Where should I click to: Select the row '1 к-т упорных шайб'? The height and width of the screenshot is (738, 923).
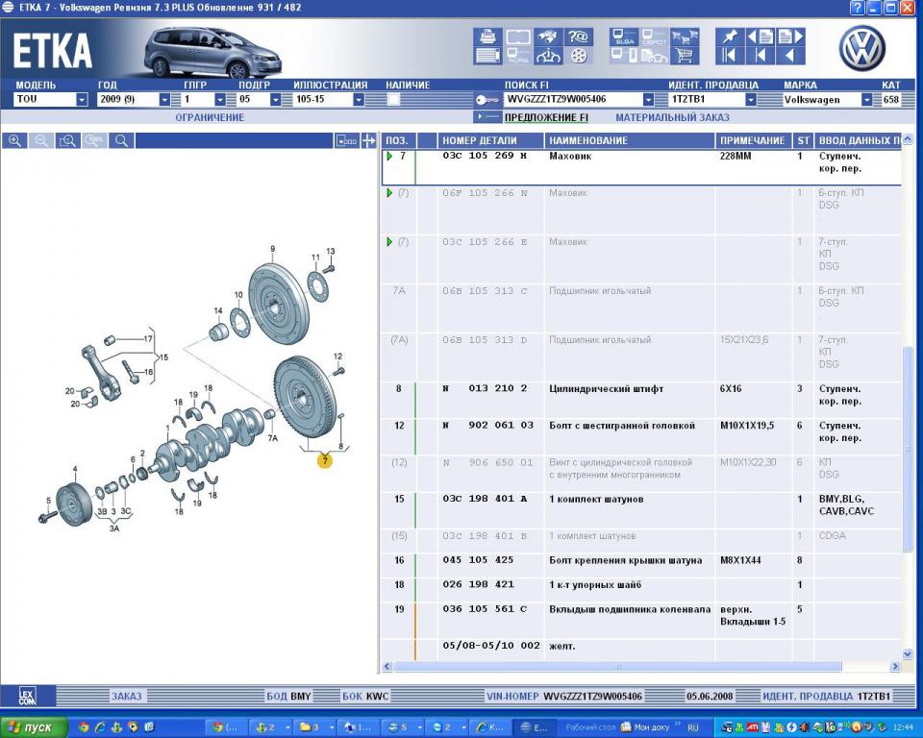pos(641,590)
